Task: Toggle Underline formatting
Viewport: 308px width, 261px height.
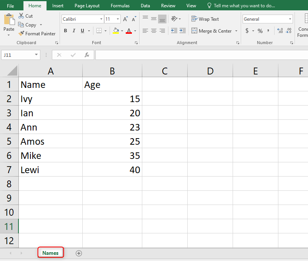Action: pyautogui.click(x=83, y=31)
